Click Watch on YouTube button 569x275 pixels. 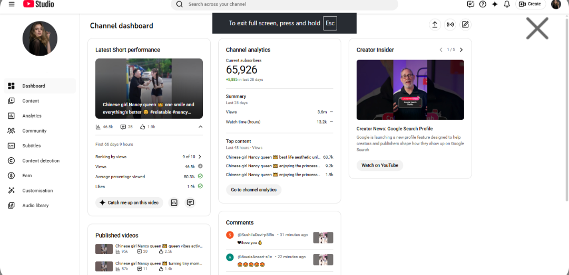pyautogui.click(x=379, y=165)
